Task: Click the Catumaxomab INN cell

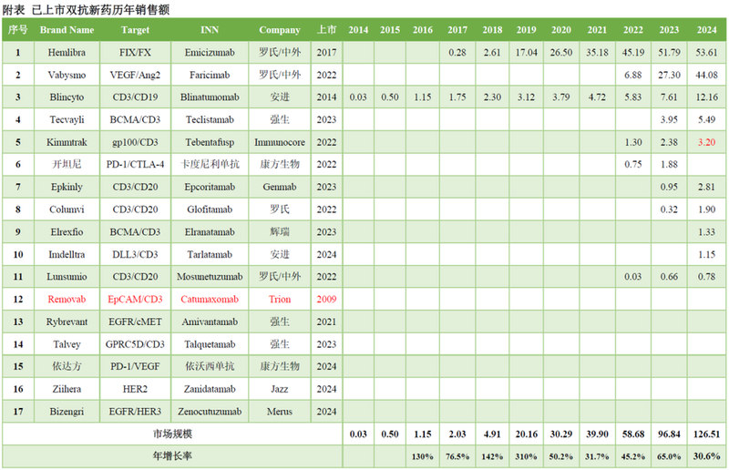Action: pyautogui.click(x=210, y=300)
